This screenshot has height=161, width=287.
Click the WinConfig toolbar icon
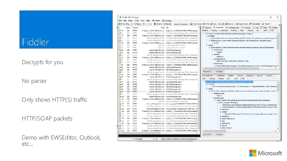tap(120, 24)
